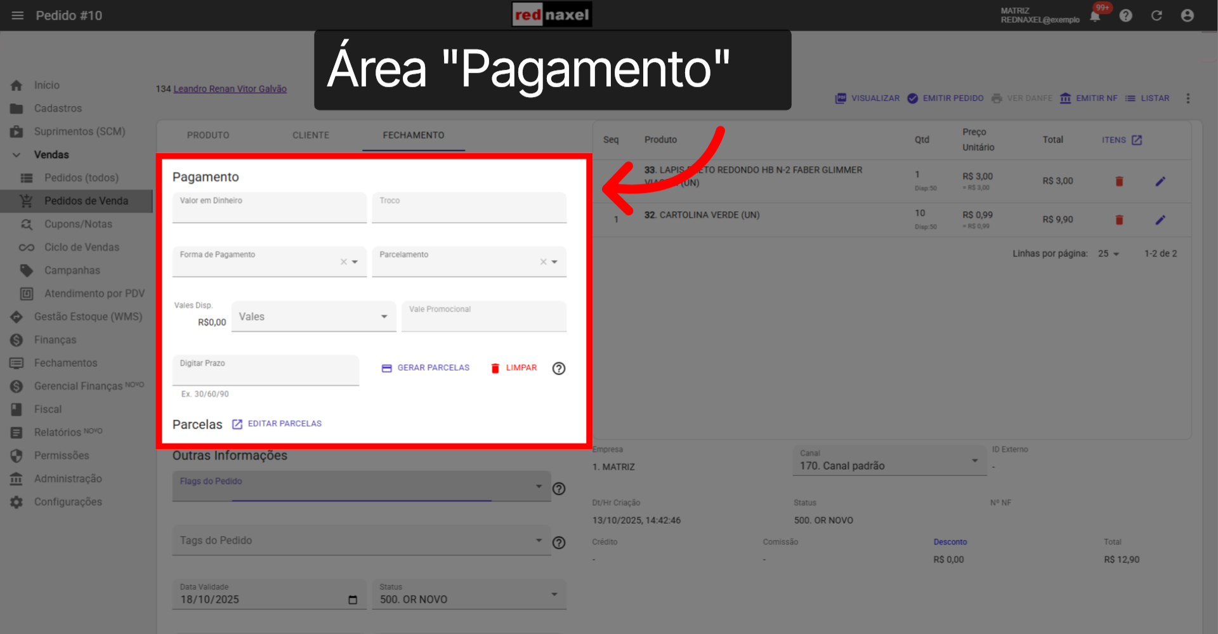Switch to the CLIENTE tab
This screenshot has width=1218, height=634.
[x=311, y=135]
